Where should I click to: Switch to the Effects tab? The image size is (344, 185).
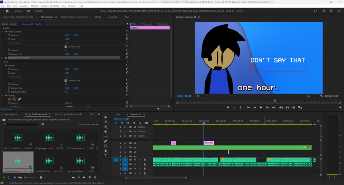pyautogui.click(x=98, y=17)
